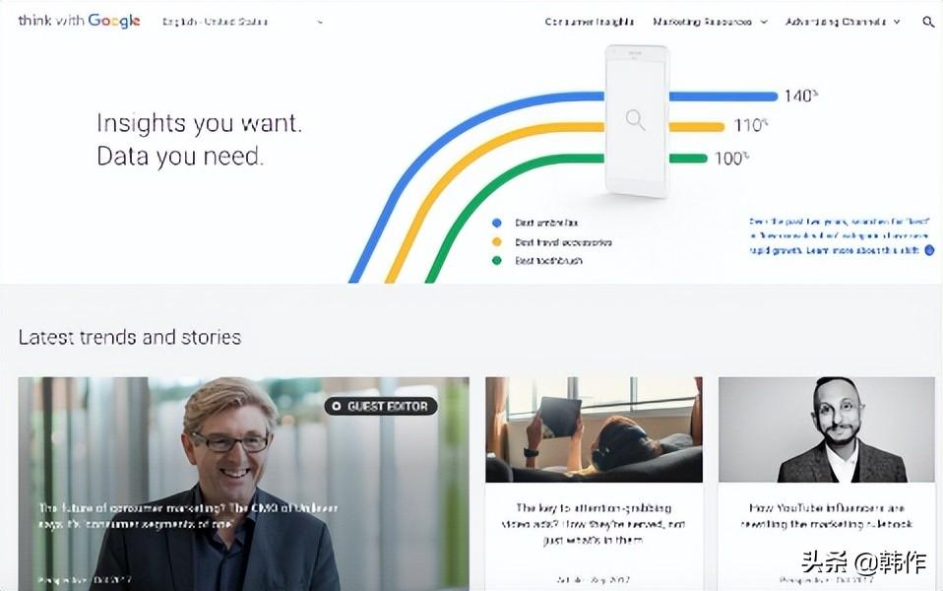Click the person holding tablet thumbnail
This screenshot has width=943, height=591.
[594, 429]
